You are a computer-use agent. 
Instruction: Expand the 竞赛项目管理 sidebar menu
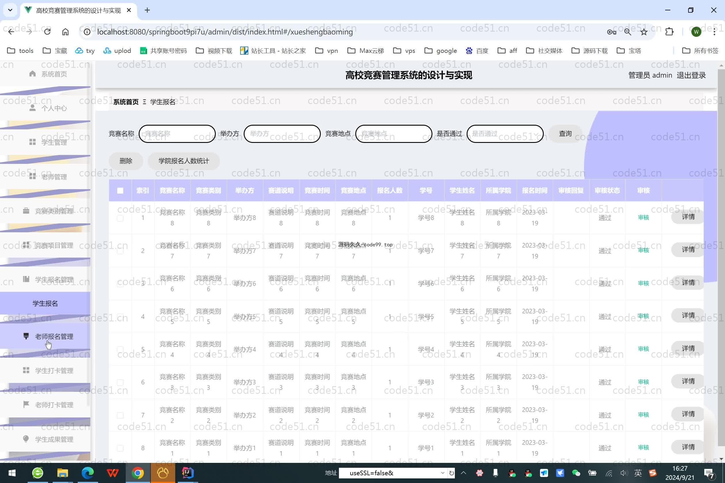click(x=45, y=245)
